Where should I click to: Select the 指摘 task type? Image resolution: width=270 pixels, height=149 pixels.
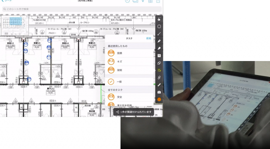coord(129,53)
